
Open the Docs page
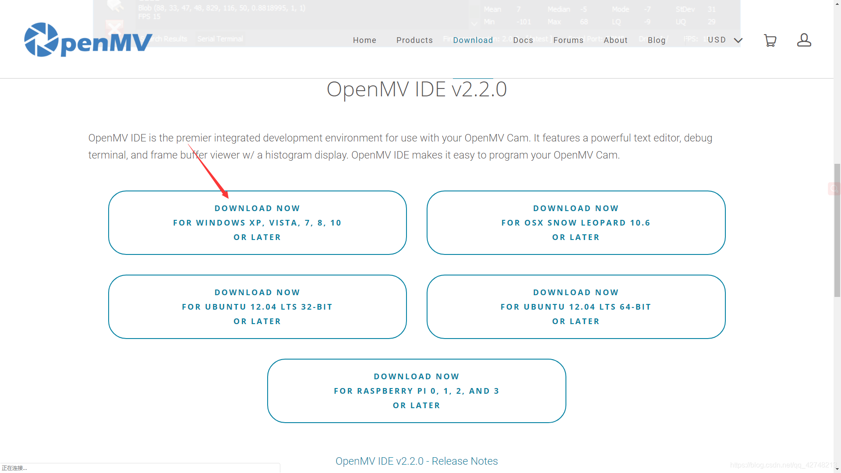[x=523, y=40]
